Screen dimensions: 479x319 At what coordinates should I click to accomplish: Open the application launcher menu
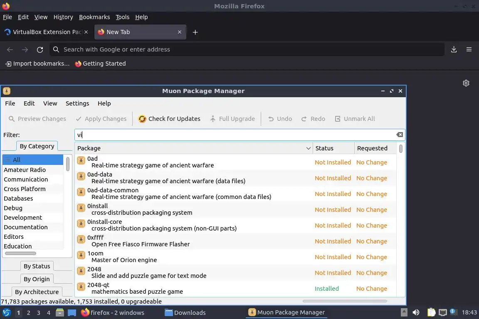pos(6,313)
